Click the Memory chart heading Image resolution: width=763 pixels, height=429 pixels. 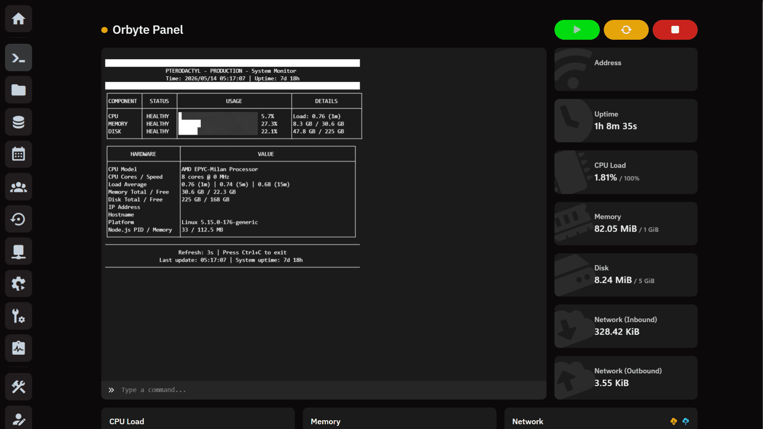[x=325, y=421]
